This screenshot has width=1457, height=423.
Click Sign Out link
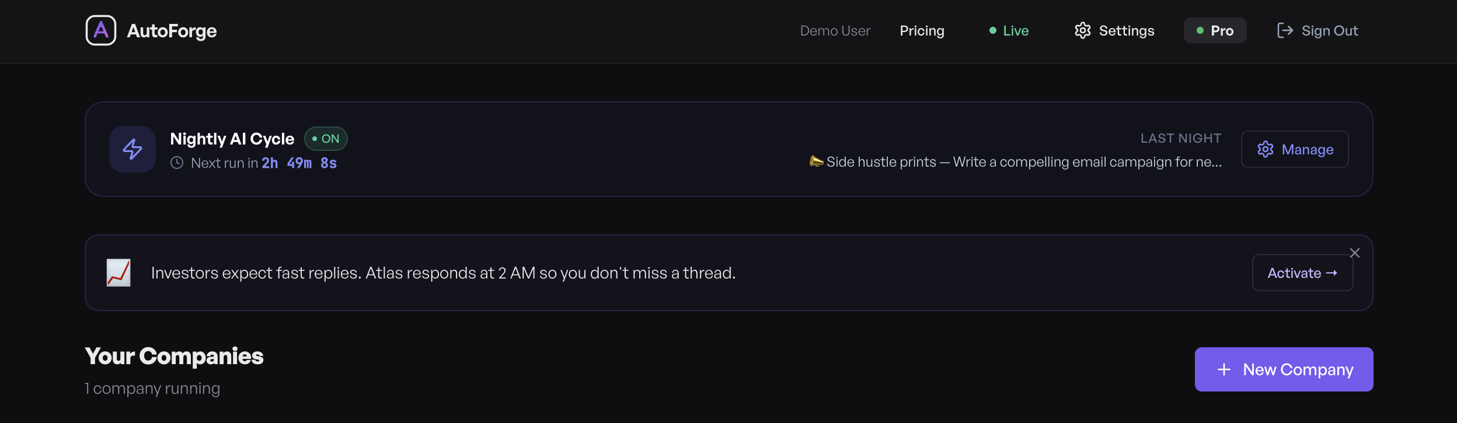coord(1329,31)
